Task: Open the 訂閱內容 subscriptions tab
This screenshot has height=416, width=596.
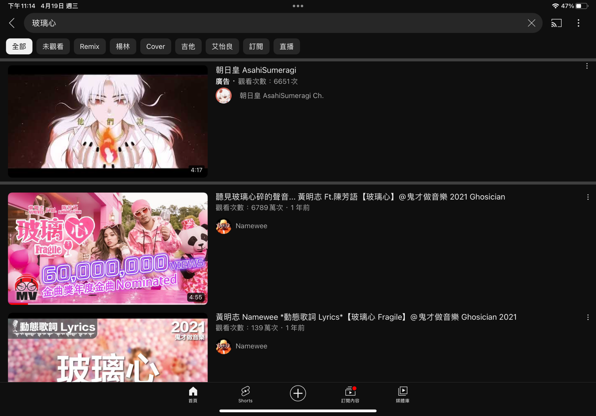Action: (350, 395)
